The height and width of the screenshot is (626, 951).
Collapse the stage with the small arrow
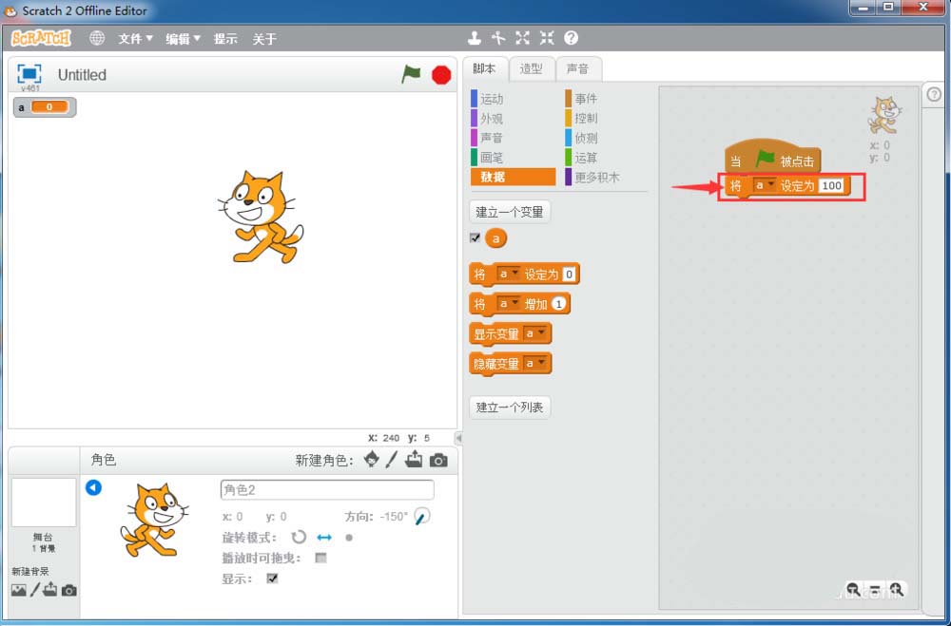click(x=459, y=438)
